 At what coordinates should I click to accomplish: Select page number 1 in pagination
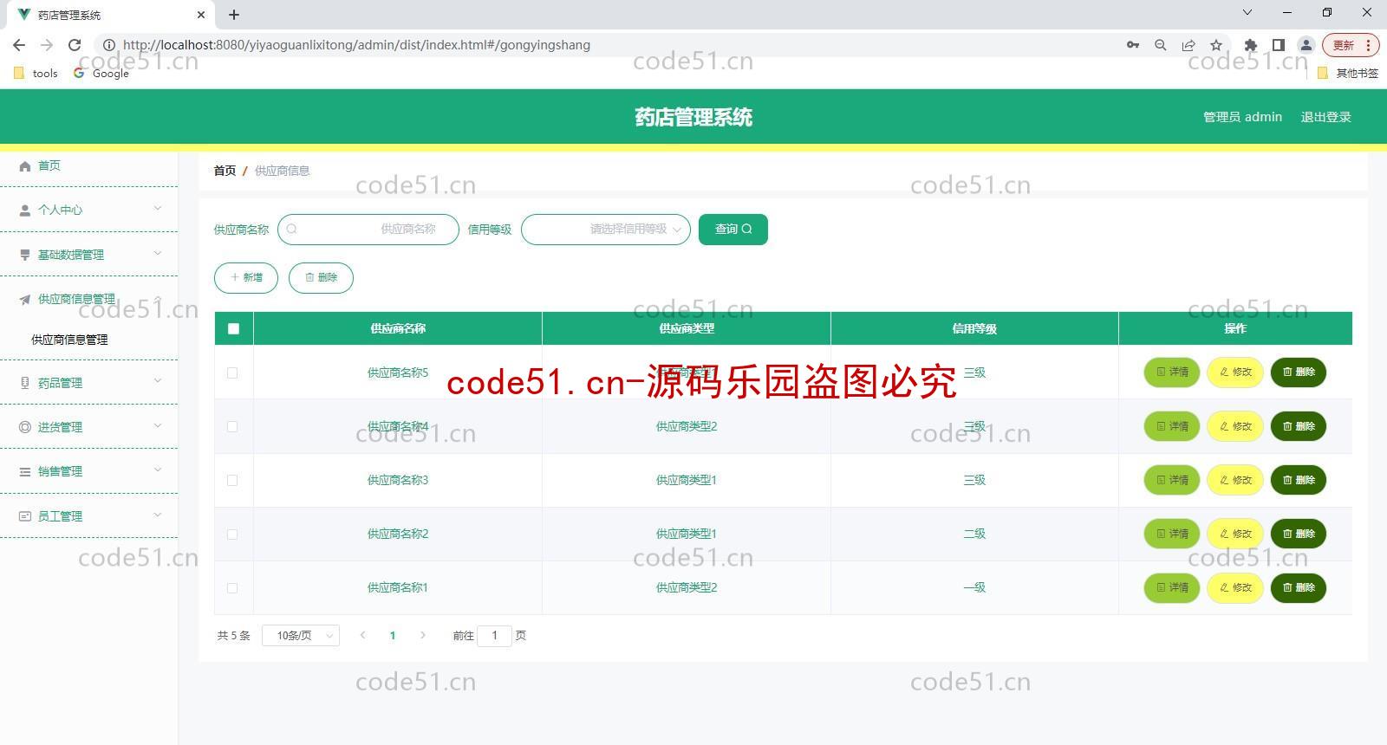click(393, 636)
